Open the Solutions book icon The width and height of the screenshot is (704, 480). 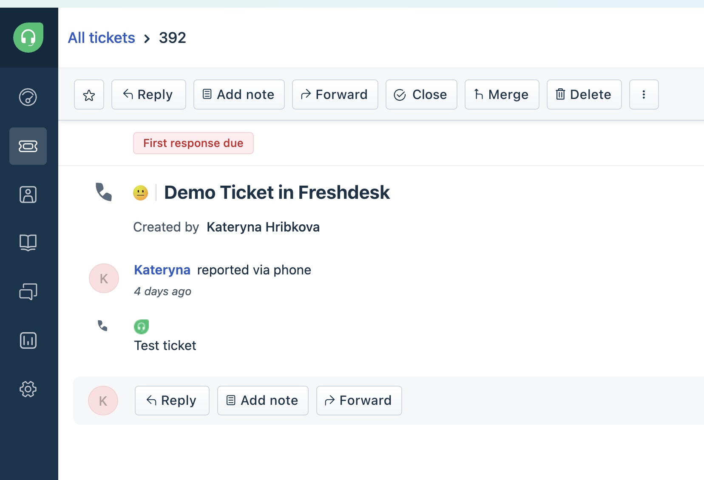coord(28,243)
